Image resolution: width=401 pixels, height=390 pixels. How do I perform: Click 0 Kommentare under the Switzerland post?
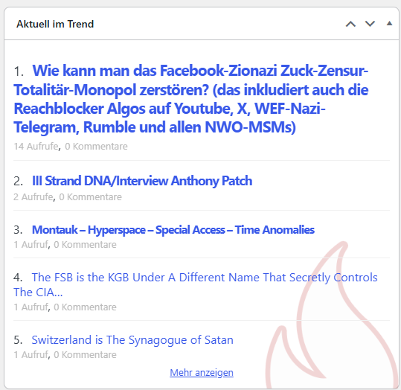pyautogui.click(x=85, y=355)
